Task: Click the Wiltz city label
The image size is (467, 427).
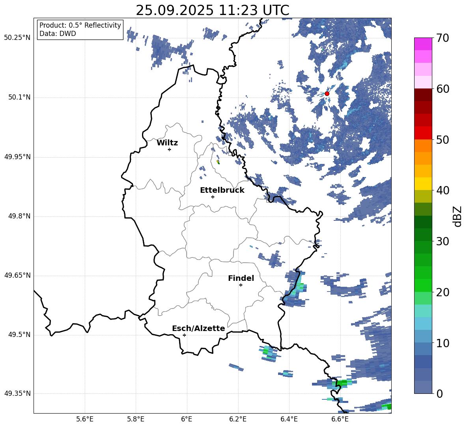Action: pos(167,143)
